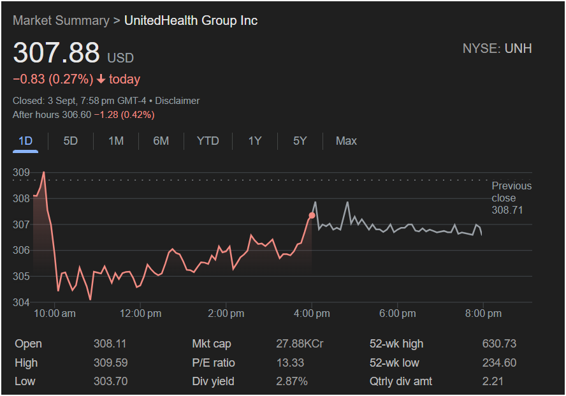Open the 5Y chart range
Screen dimensions: 566x396
pyautogui.click(x=300, y=141)
